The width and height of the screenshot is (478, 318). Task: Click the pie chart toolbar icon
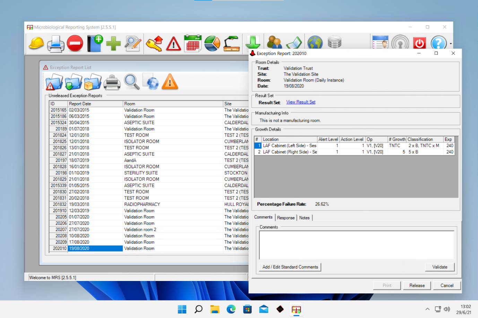[x=212, y=44]
